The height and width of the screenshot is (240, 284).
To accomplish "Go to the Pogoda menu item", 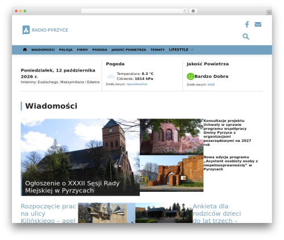I will click(100, 50).
